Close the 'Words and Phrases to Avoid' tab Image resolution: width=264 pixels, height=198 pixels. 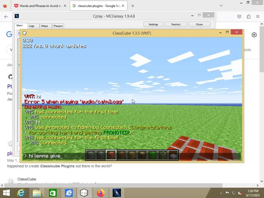[65, 6]
